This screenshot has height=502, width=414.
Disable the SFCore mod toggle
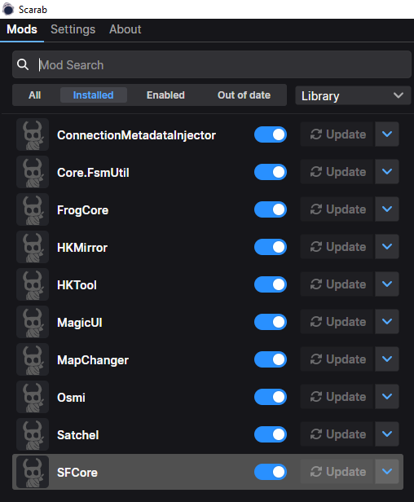pos(271,472)
